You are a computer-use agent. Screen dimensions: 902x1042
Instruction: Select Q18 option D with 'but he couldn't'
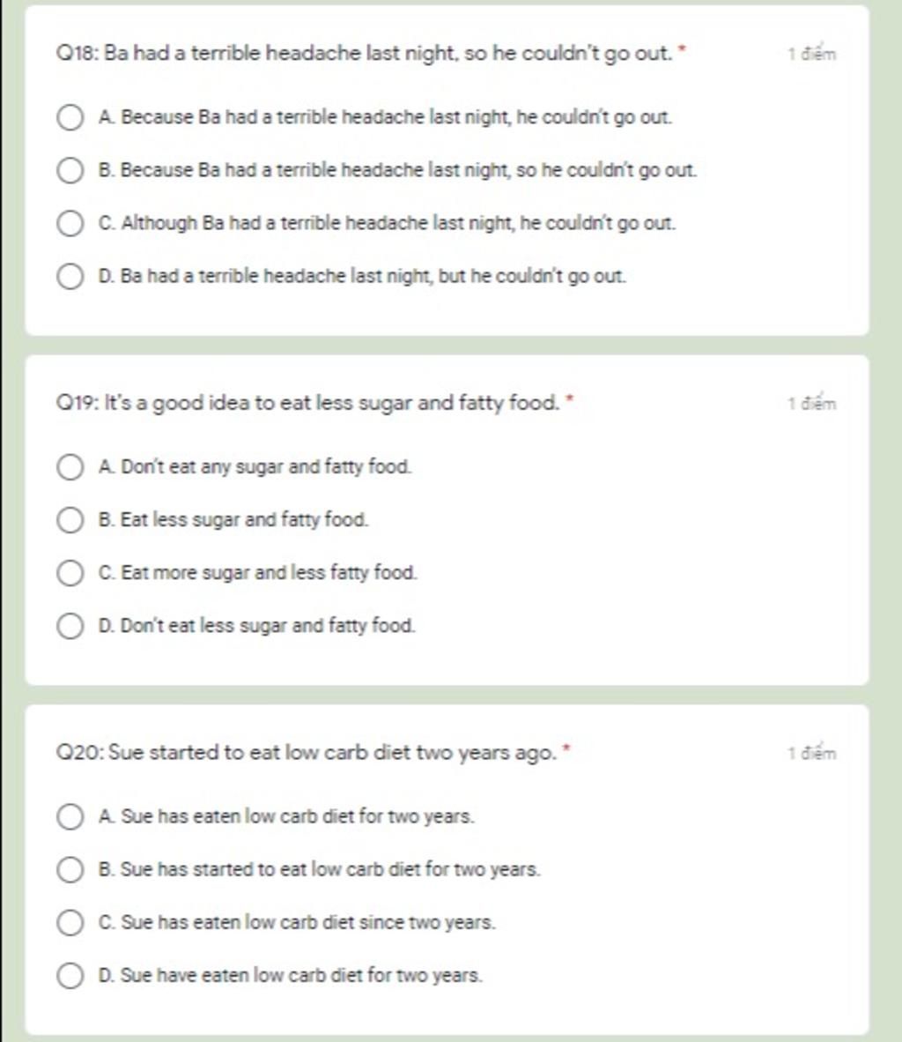point(70,277)
